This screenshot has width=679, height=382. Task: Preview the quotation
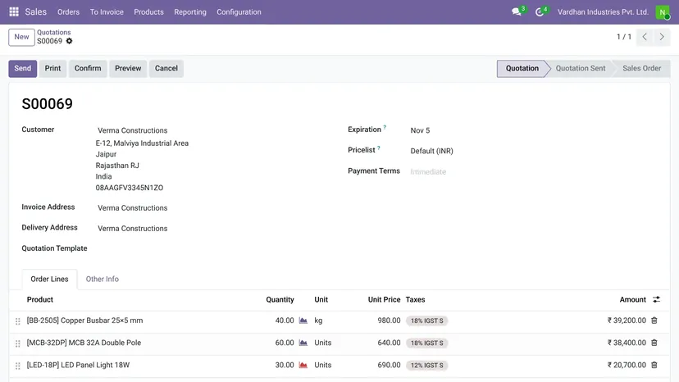click(128, 68)
